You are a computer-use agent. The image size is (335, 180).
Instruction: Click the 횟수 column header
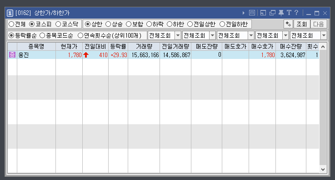click(313, 46)
